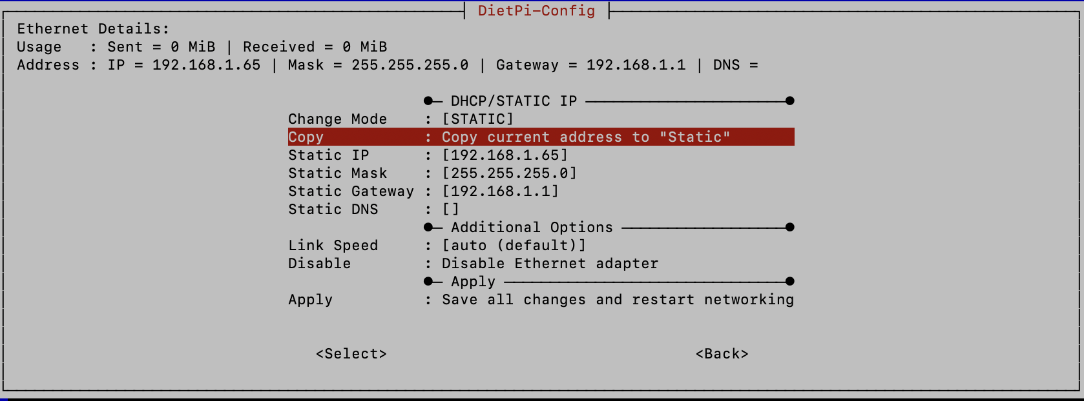Choose Copy current address to "Static"

tap(585, 137)
